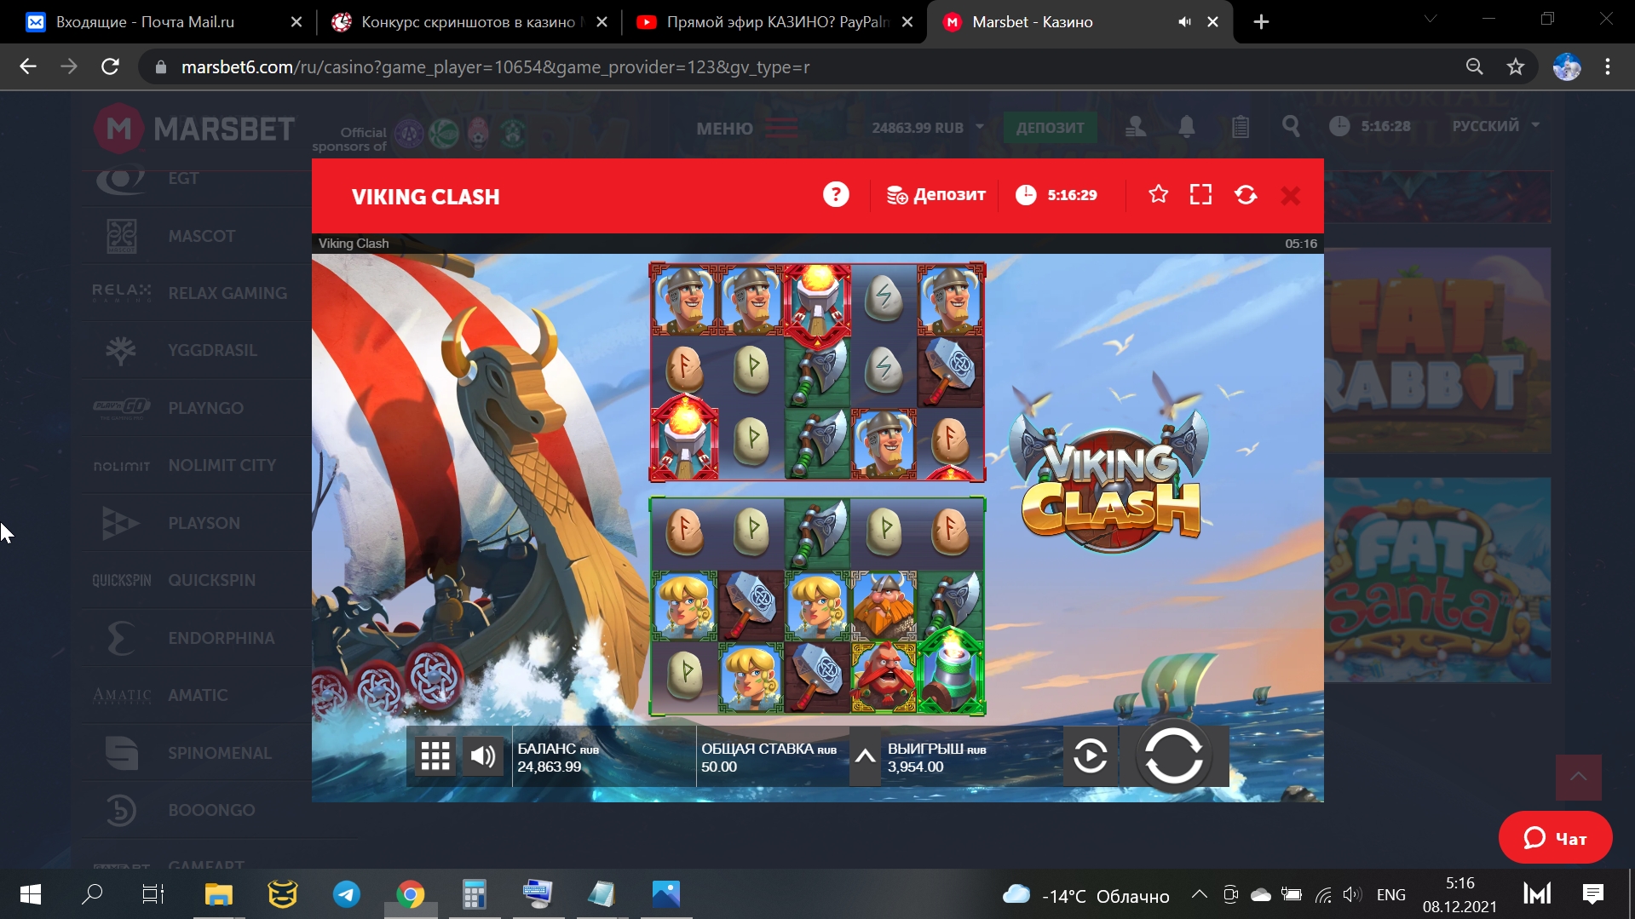This screenshot has height=919, width=1635.
Task: Start autoplay in the slot game
Action: [x=1090, y=755]
